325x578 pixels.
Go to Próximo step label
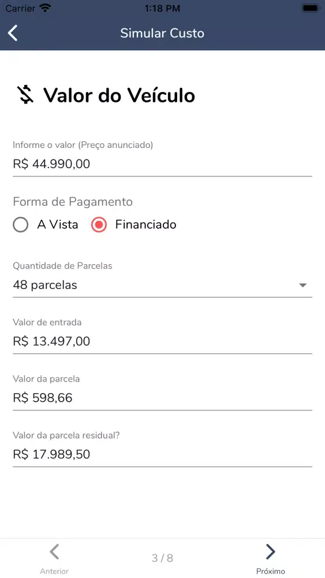271,571
